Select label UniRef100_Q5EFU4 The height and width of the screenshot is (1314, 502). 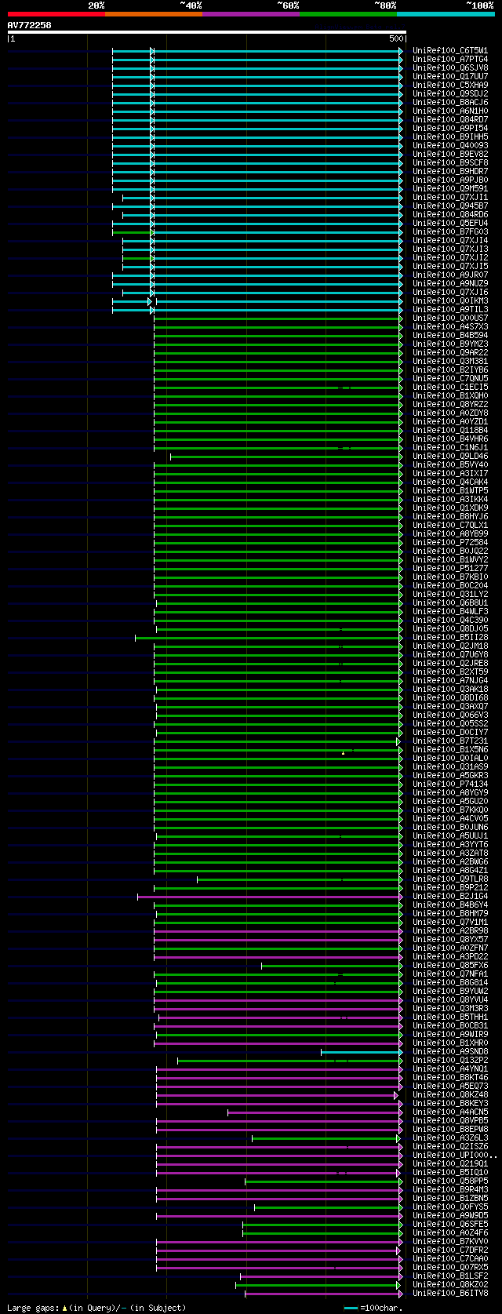pyautogui.click(x=450, y=223)
